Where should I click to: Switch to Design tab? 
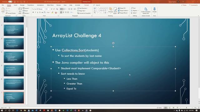pos(22,5)
